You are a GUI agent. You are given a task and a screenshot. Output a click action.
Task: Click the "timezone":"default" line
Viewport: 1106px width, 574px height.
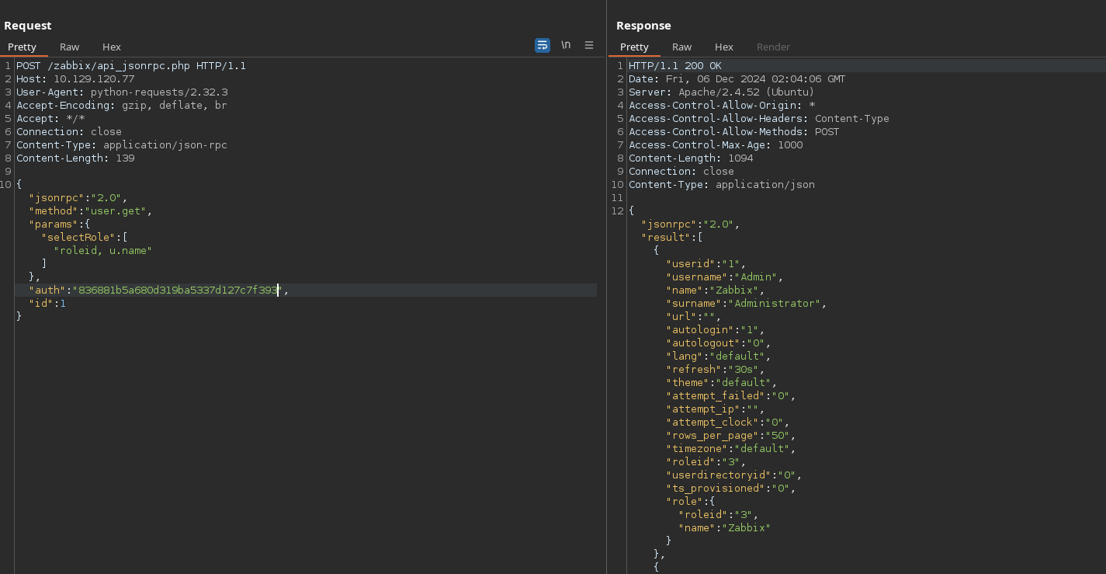(x=730, y=448)
